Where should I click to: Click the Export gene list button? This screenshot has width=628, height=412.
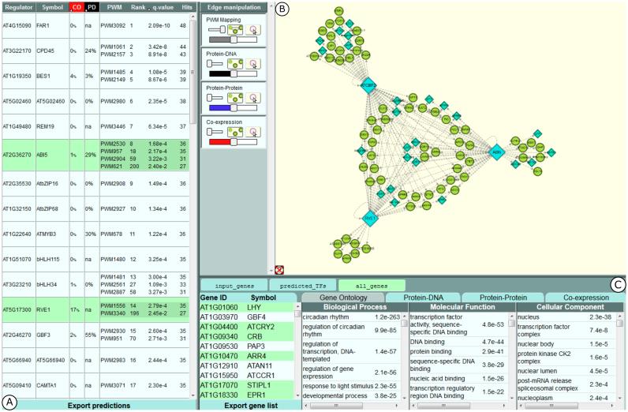click(x=248, y=406)
